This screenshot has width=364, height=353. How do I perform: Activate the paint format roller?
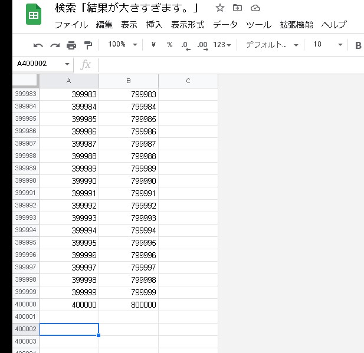[x=88, y=45]
